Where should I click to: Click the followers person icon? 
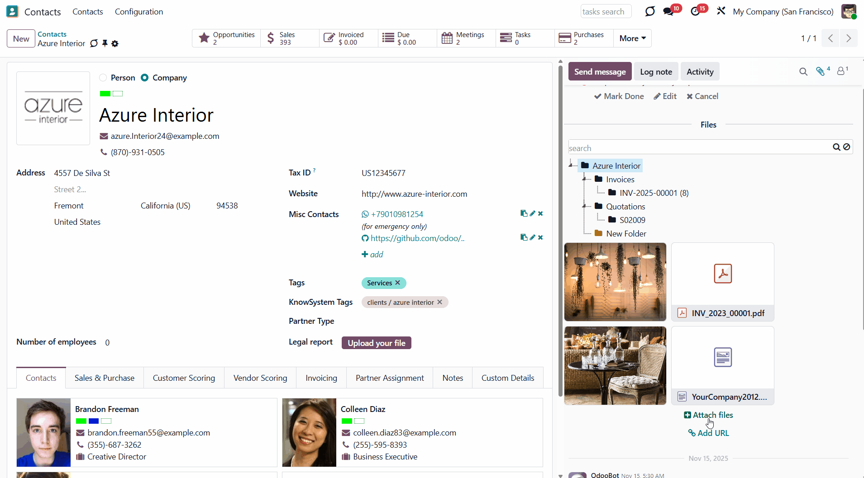(841, 71)
